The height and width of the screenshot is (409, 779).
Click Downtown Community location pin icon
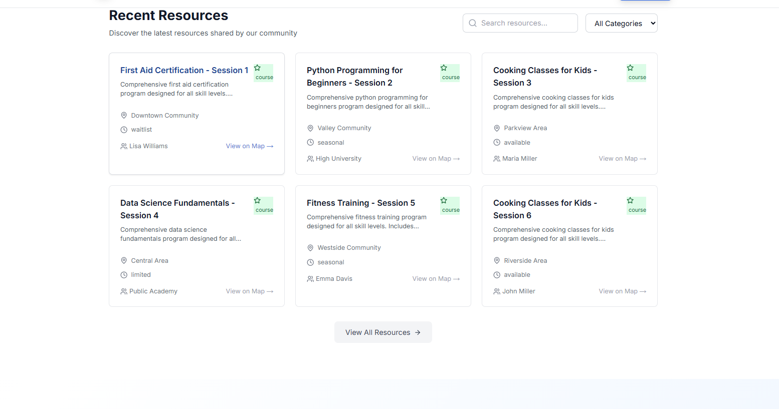124,116
